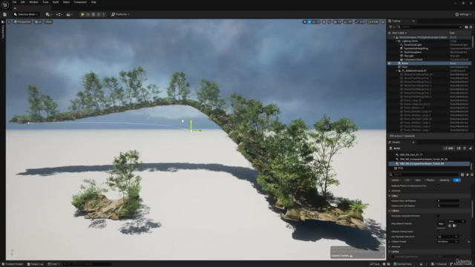475x267 pixels.
Task: Toggle Replicate Physics to Autonomous Proxy checkbox
Action: tap(438, 186)
